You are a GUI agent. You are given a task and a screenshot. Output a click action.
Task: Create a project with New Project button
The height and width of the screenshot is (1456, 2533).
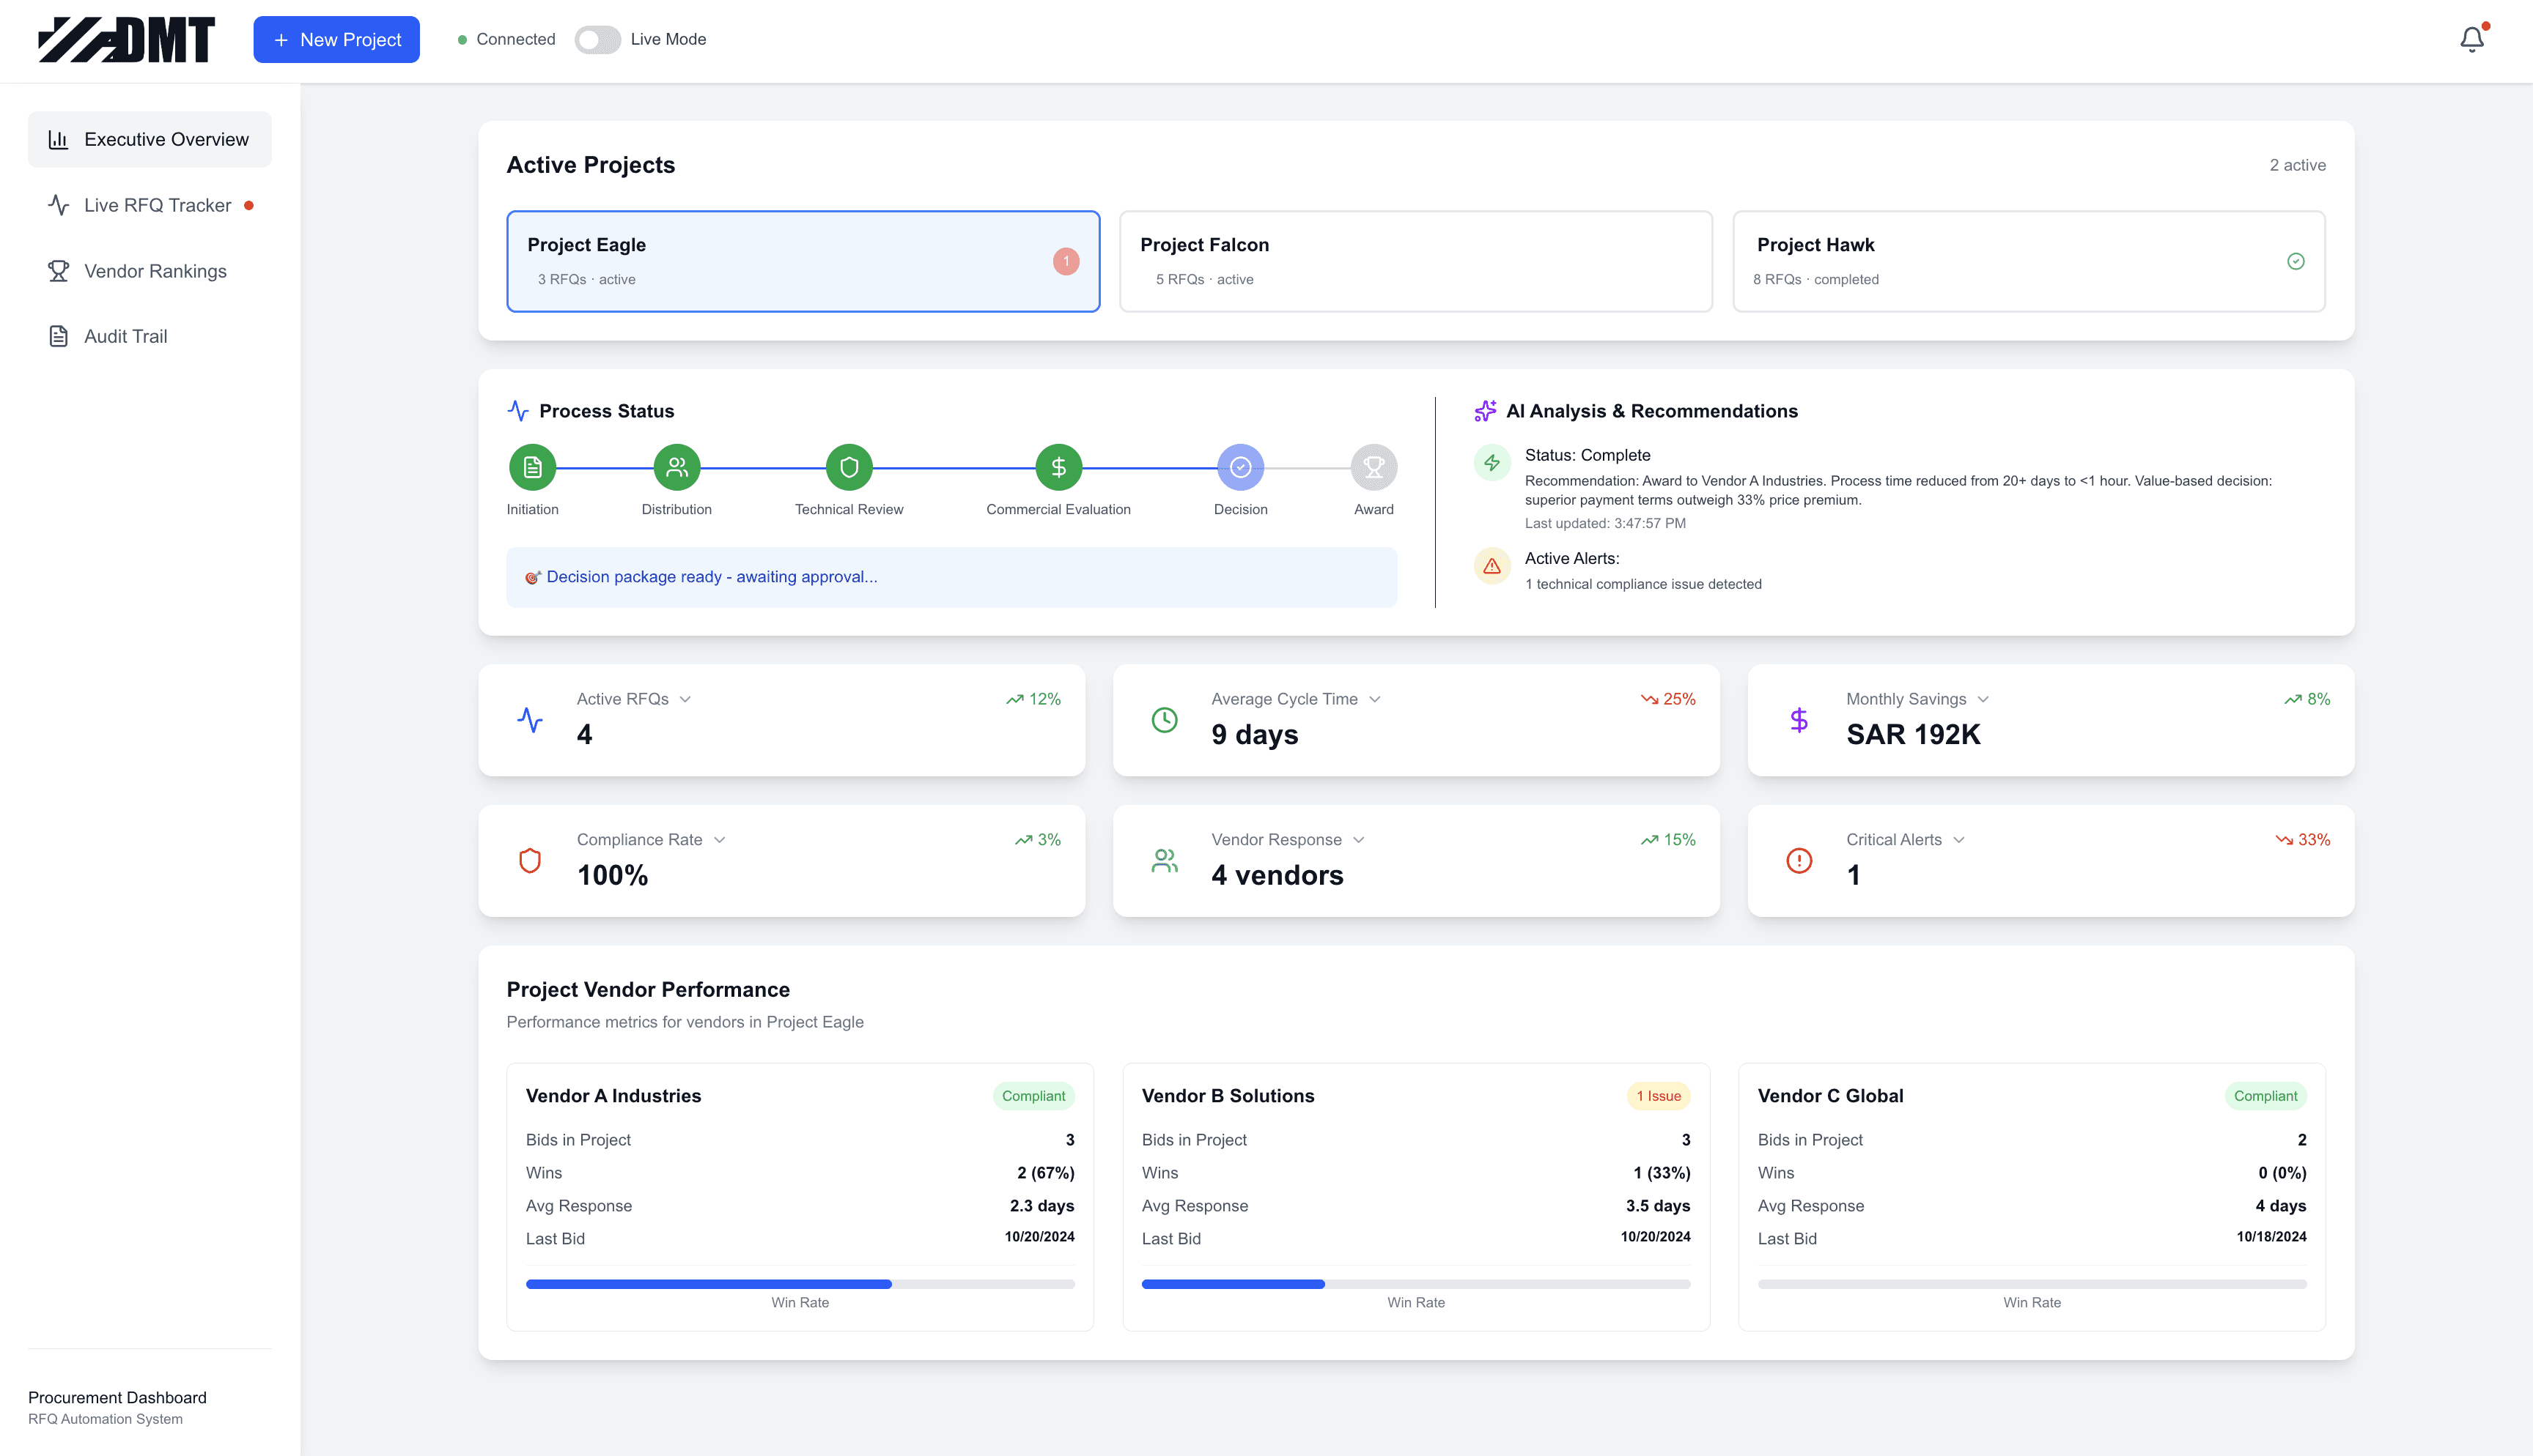pyautogui.click(x=336, y=39)
